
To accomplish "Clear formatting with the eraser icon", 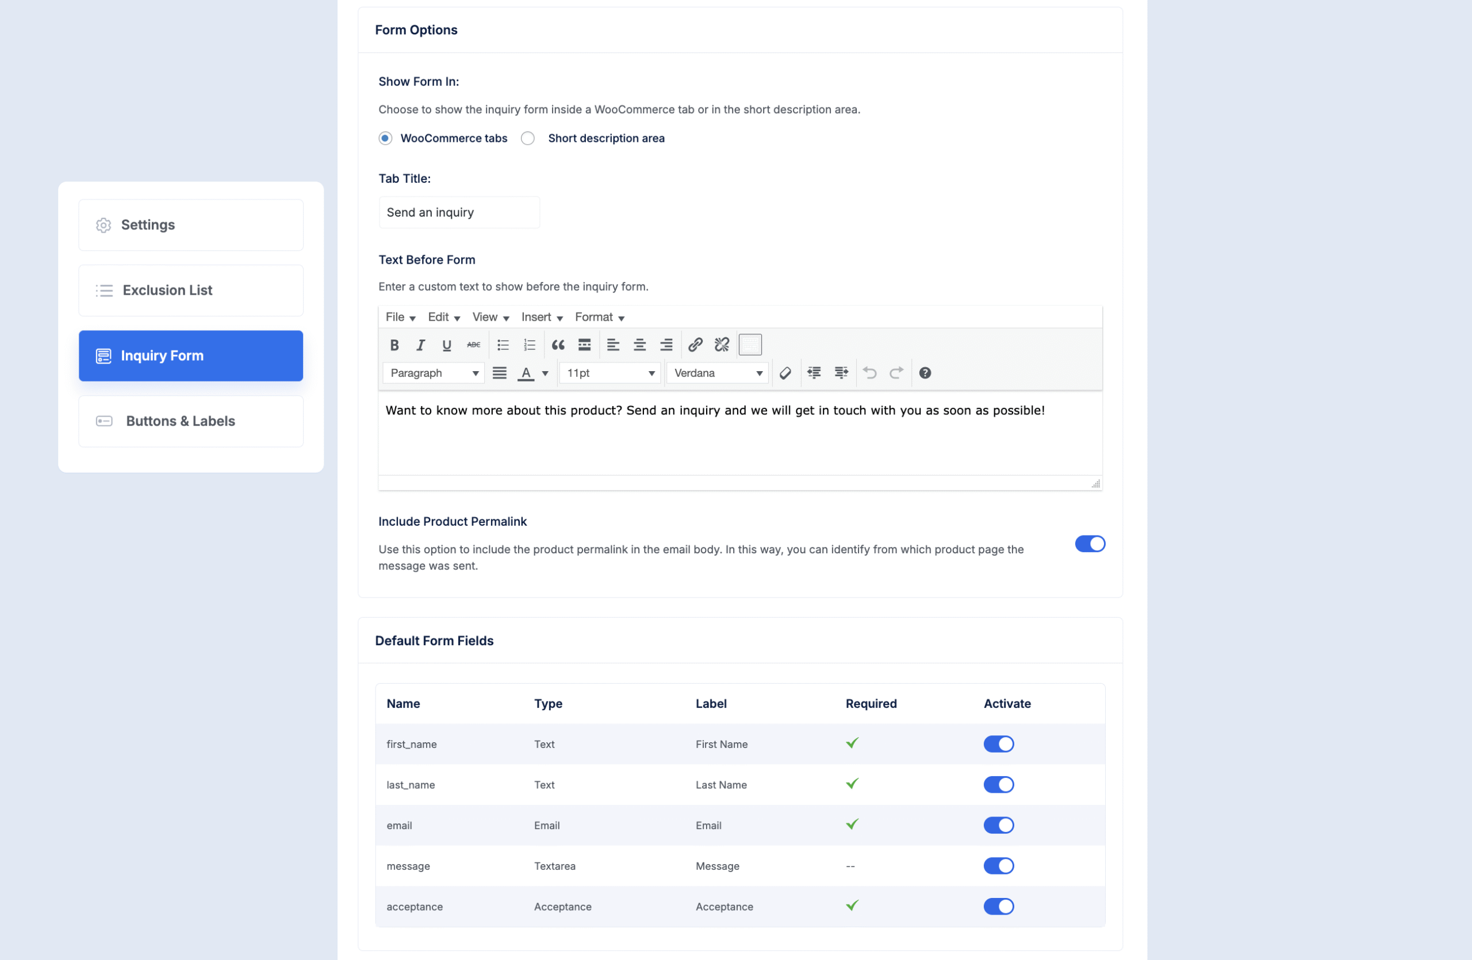I will click(x=785, y=373).
